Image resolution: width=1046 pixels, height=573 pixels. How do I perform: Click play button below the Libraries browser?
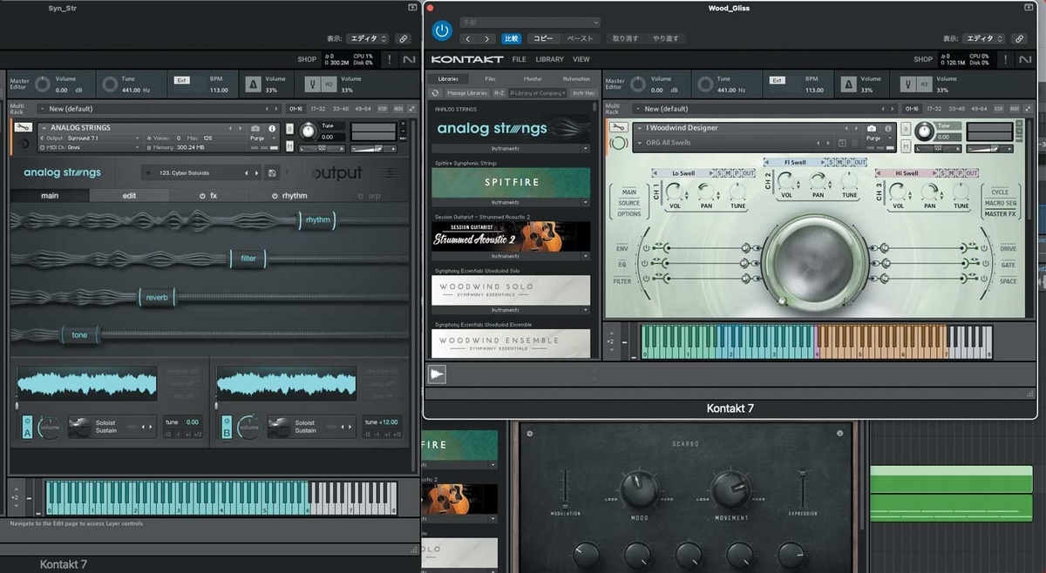coord(437,374)
